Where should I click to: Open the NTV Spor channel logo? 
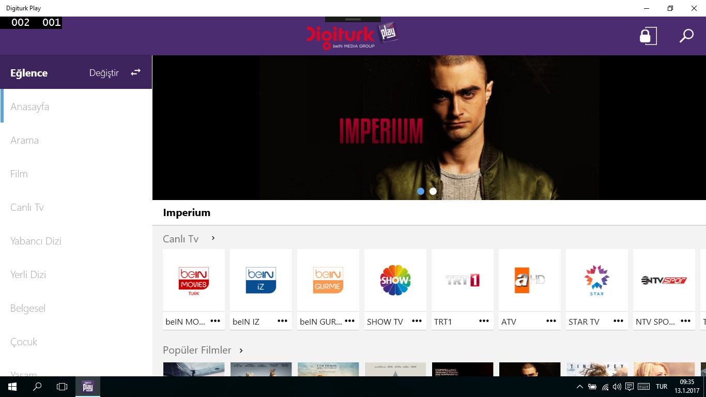(x=664, y=280)
